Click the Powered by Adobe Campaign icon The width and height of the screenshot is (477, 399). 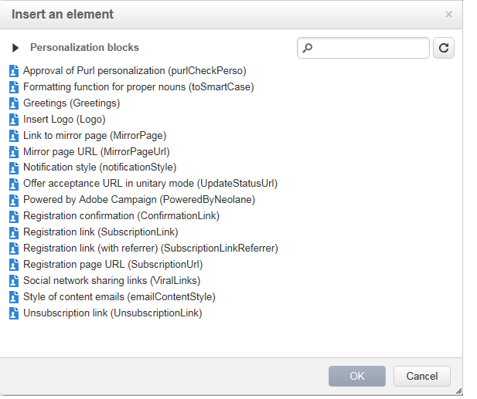click(13, 200)
